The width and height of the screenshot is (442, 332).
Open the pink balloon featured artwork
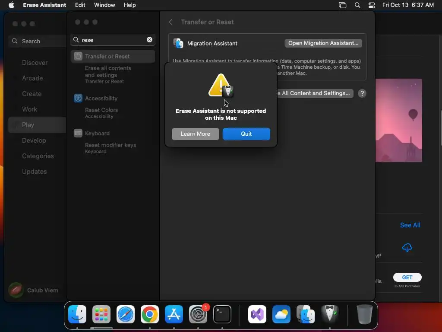pyautogui.click(x=398, y=120)
